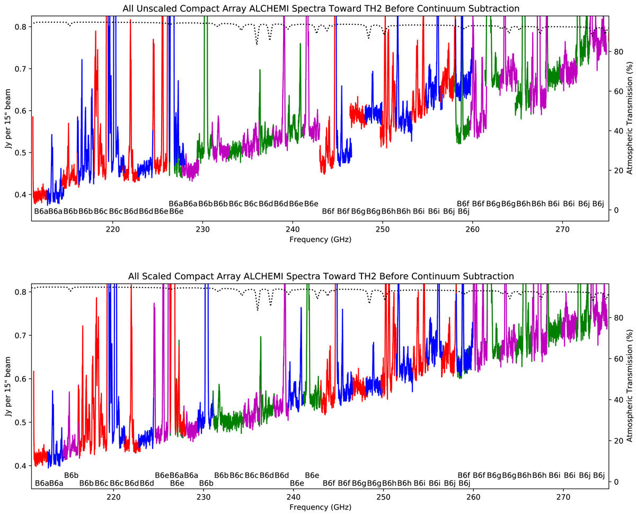Click the 220 tick label on the top plot

coord(112,230)
